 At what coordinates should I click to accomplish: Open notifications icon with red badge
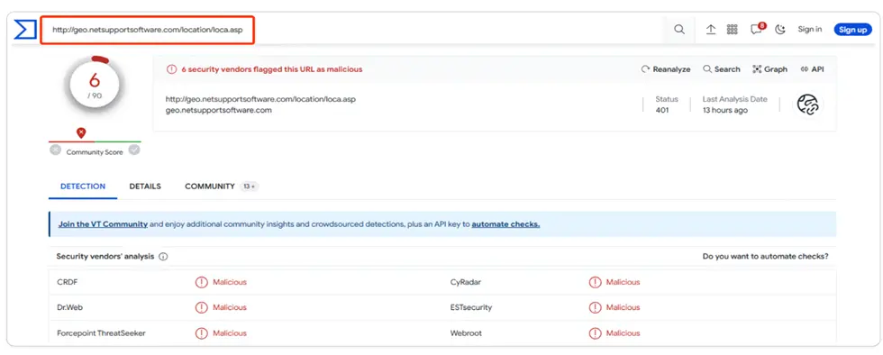758,30
